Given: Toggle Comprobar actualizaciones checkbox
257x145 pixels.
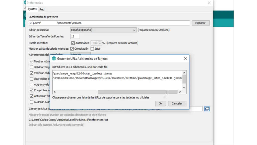Looking at the screenshot, I should pos(31,90).
